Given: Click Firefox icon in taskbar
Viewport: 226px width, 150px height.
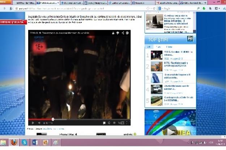Looking at the screenshot, I should tap(14, 142).
